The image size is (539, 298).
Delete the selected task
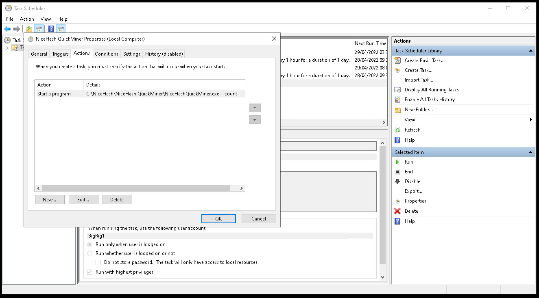click(x=411, y=211)
